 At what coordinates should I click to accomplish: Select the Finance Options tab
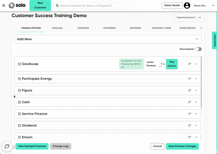tap(31, 28)
